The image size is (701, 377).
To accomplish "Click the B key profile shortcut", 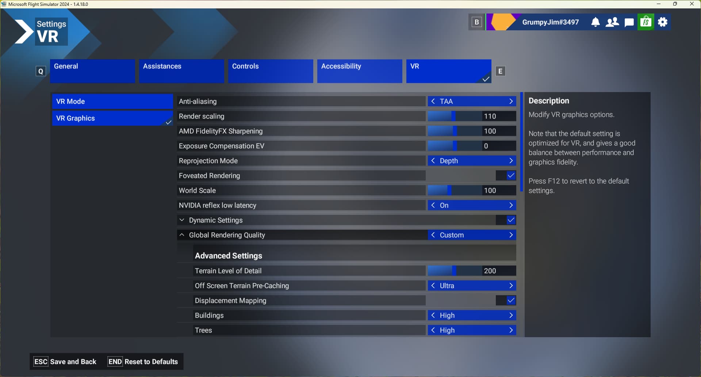I will click(476, 22).
